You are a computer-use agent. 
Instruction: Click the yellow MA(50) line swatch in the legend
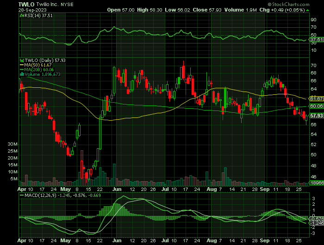point(22,65)
